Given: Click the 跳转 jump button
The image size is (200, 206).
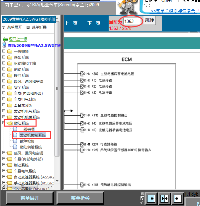Looking at the screenshot, I should pos(150,20).
